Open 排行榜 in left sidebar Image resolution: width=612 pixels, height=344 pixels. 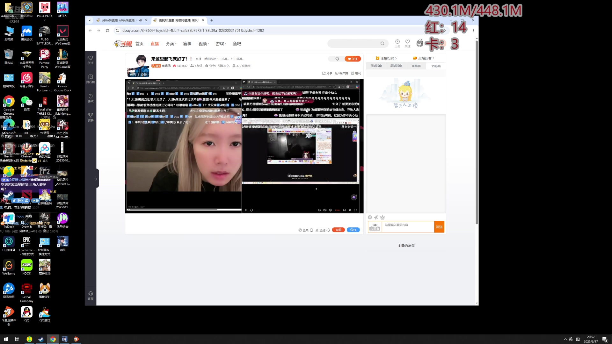coord(91,79)
